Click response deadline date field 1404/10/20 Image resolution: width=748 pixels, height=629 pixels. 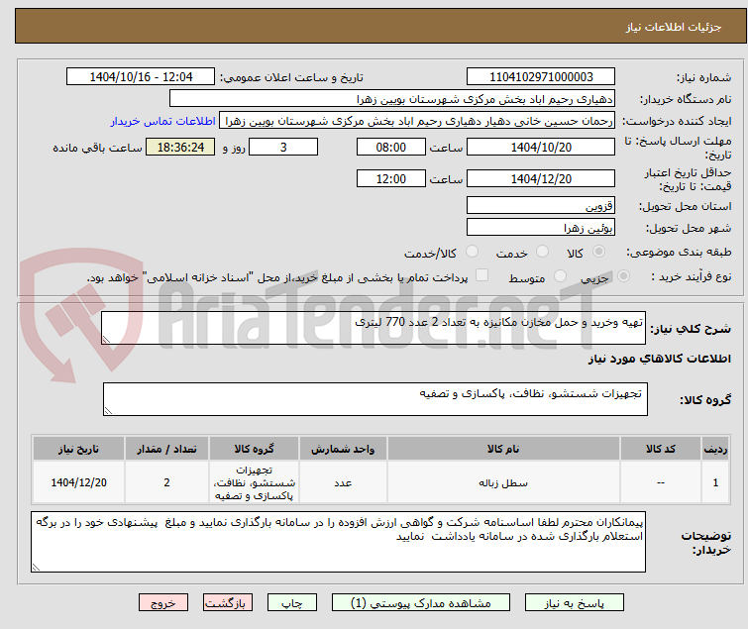541,147
